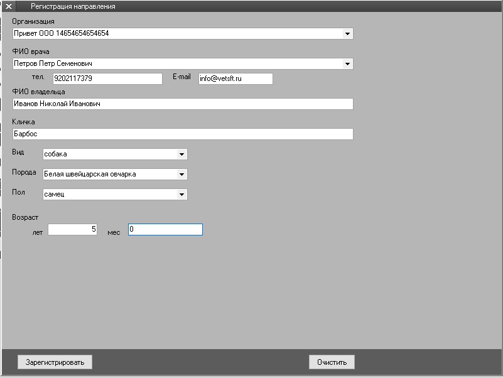Click the Белая швейцарская овчарка breed text
This screenshot has height=378, width=503.
click(x=89, y=174)
